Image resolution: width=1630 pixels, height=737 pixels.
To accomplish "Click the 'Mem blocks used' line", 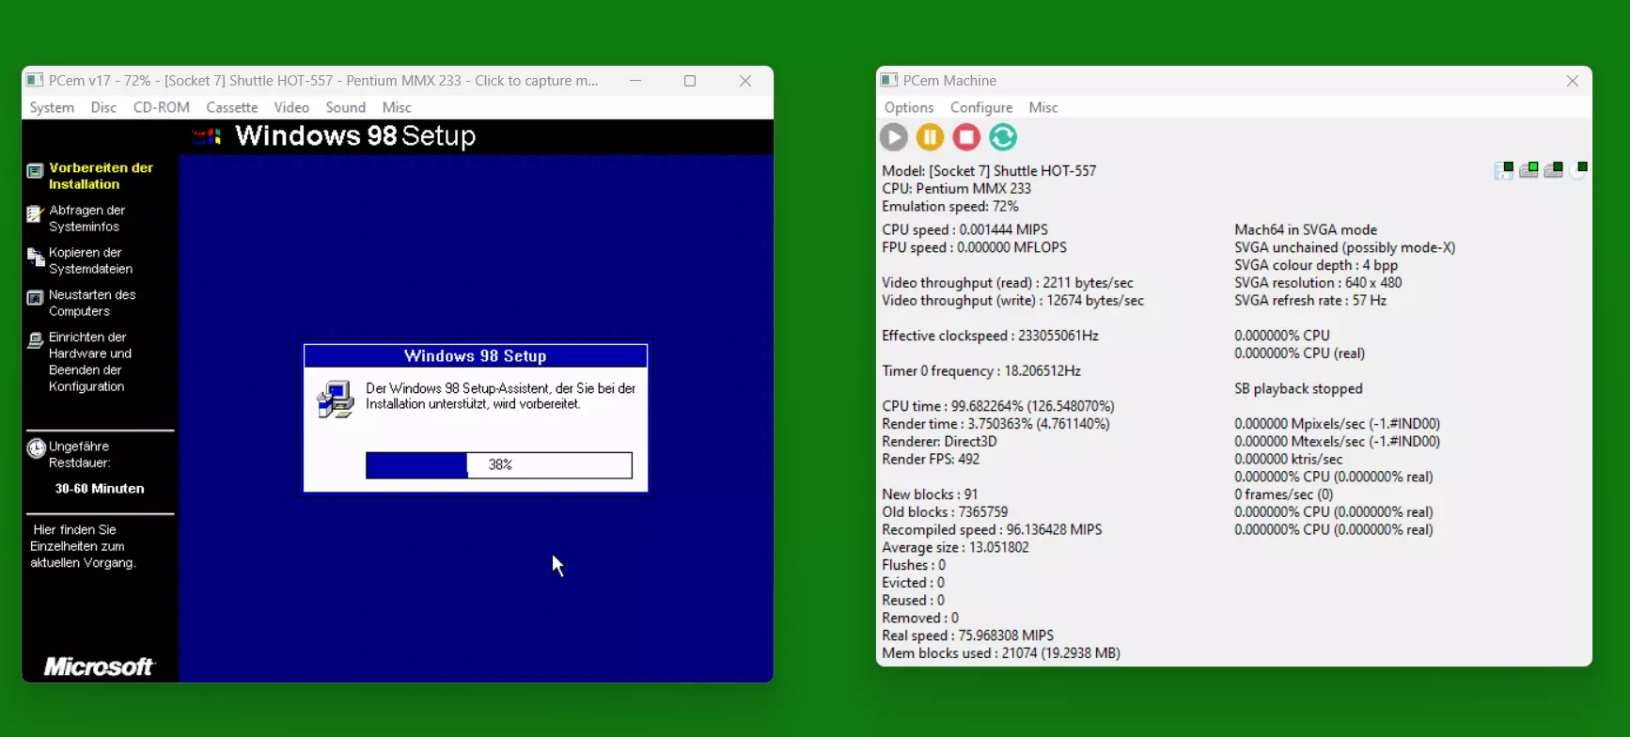I will (x=1001, y=653).
